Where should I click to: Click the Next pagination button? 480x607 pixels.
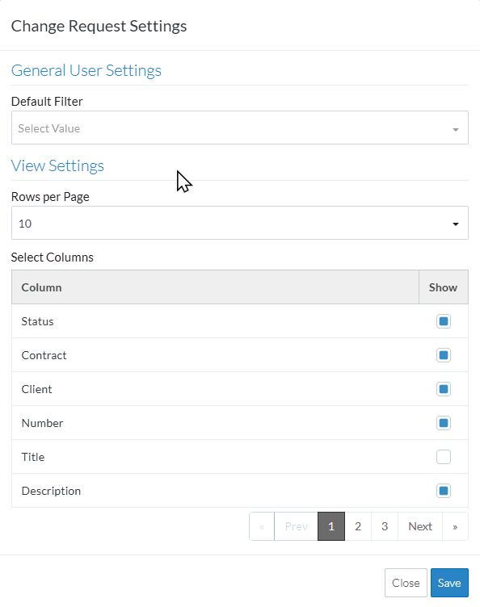coord(420,526)
